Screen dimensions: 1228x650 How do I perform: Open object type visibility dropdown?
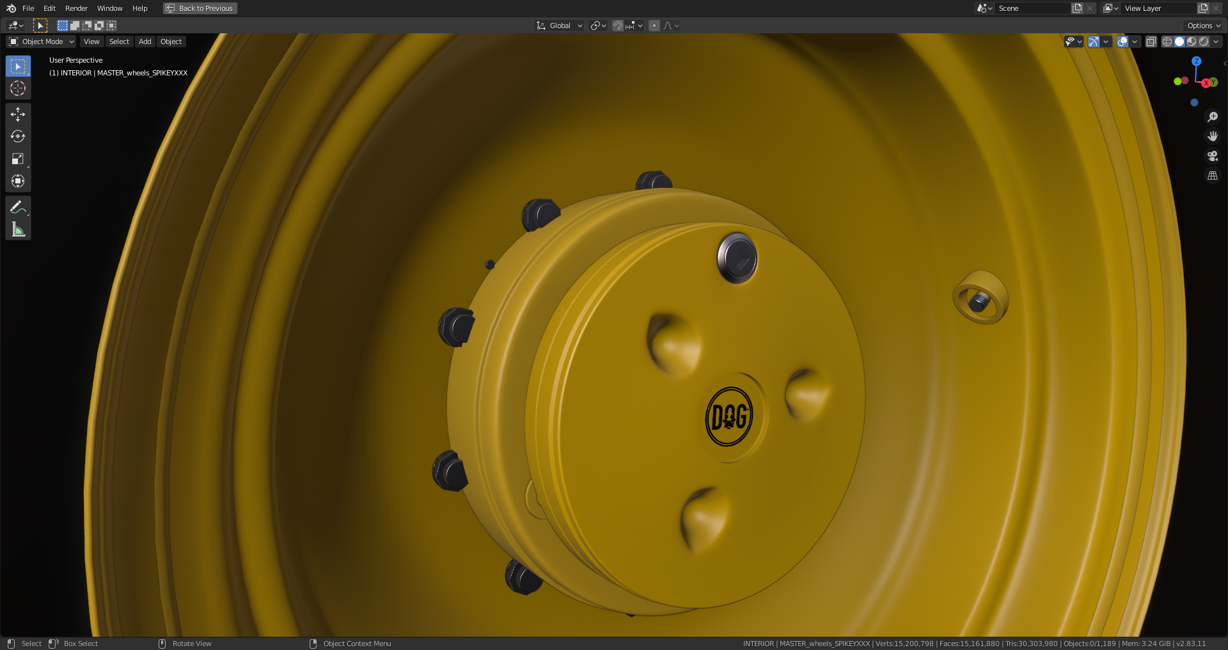(x=1073, y=42)
